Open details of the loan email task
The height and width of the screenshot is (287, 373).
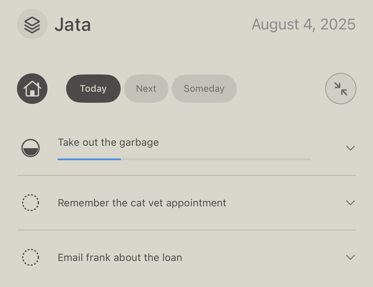click(x=350, y=258)
